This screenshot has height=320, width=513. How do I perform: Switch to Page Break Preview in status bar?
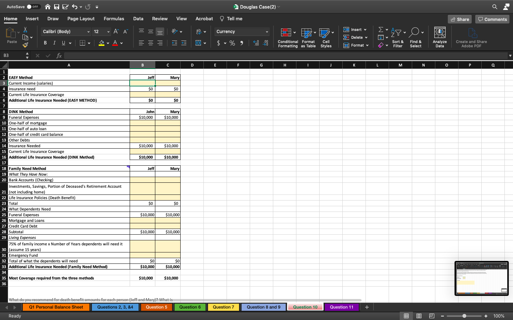[x=432, y=316]
